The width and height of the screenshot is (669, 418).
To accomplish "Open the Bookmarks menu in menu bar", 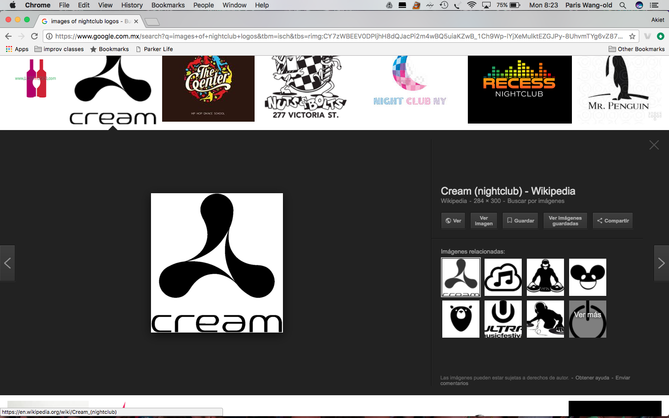I will pyautogui.click(x=168, y=5).
